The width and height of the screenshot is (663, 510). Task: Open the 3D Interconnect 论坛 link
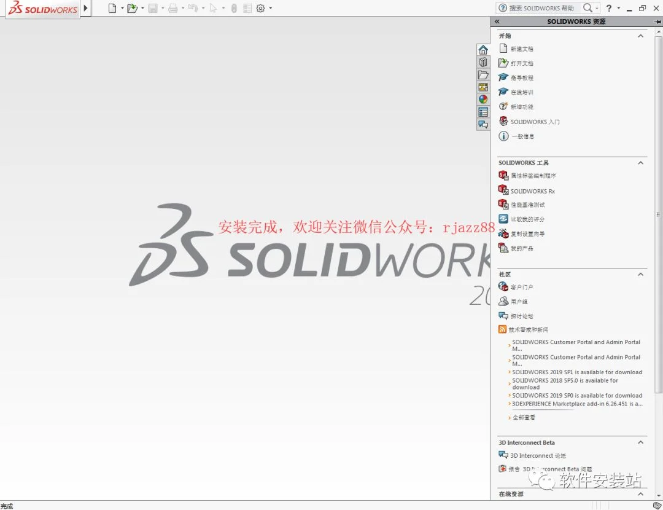click(538, 456)
